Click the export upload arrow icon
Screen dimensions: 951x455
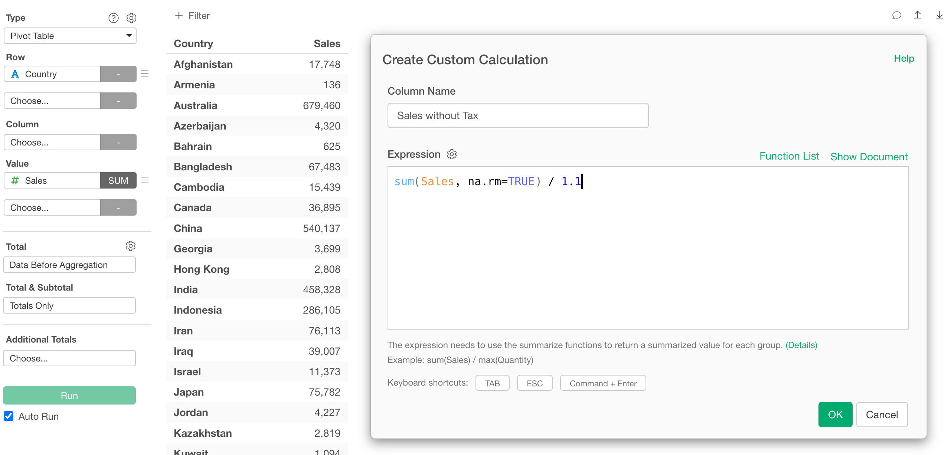pyautogui.click(x=918, y=15)
